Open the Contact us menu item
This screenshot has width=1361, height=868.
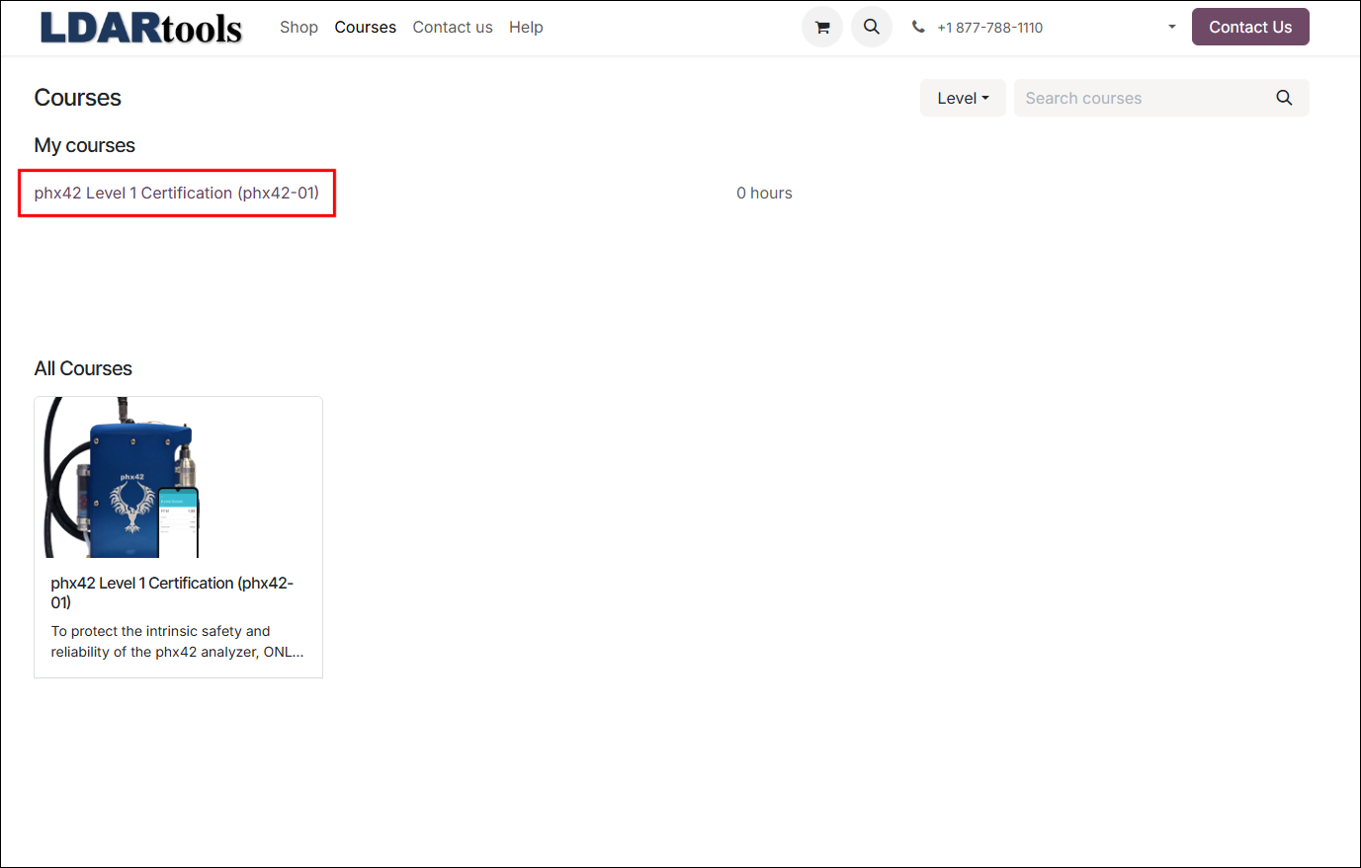coord(453,28)
